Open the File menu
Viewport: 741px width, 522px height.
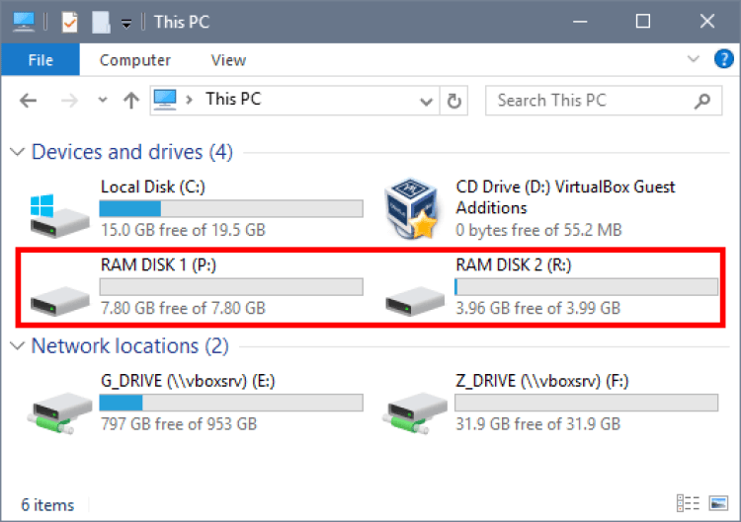(41, 60)
